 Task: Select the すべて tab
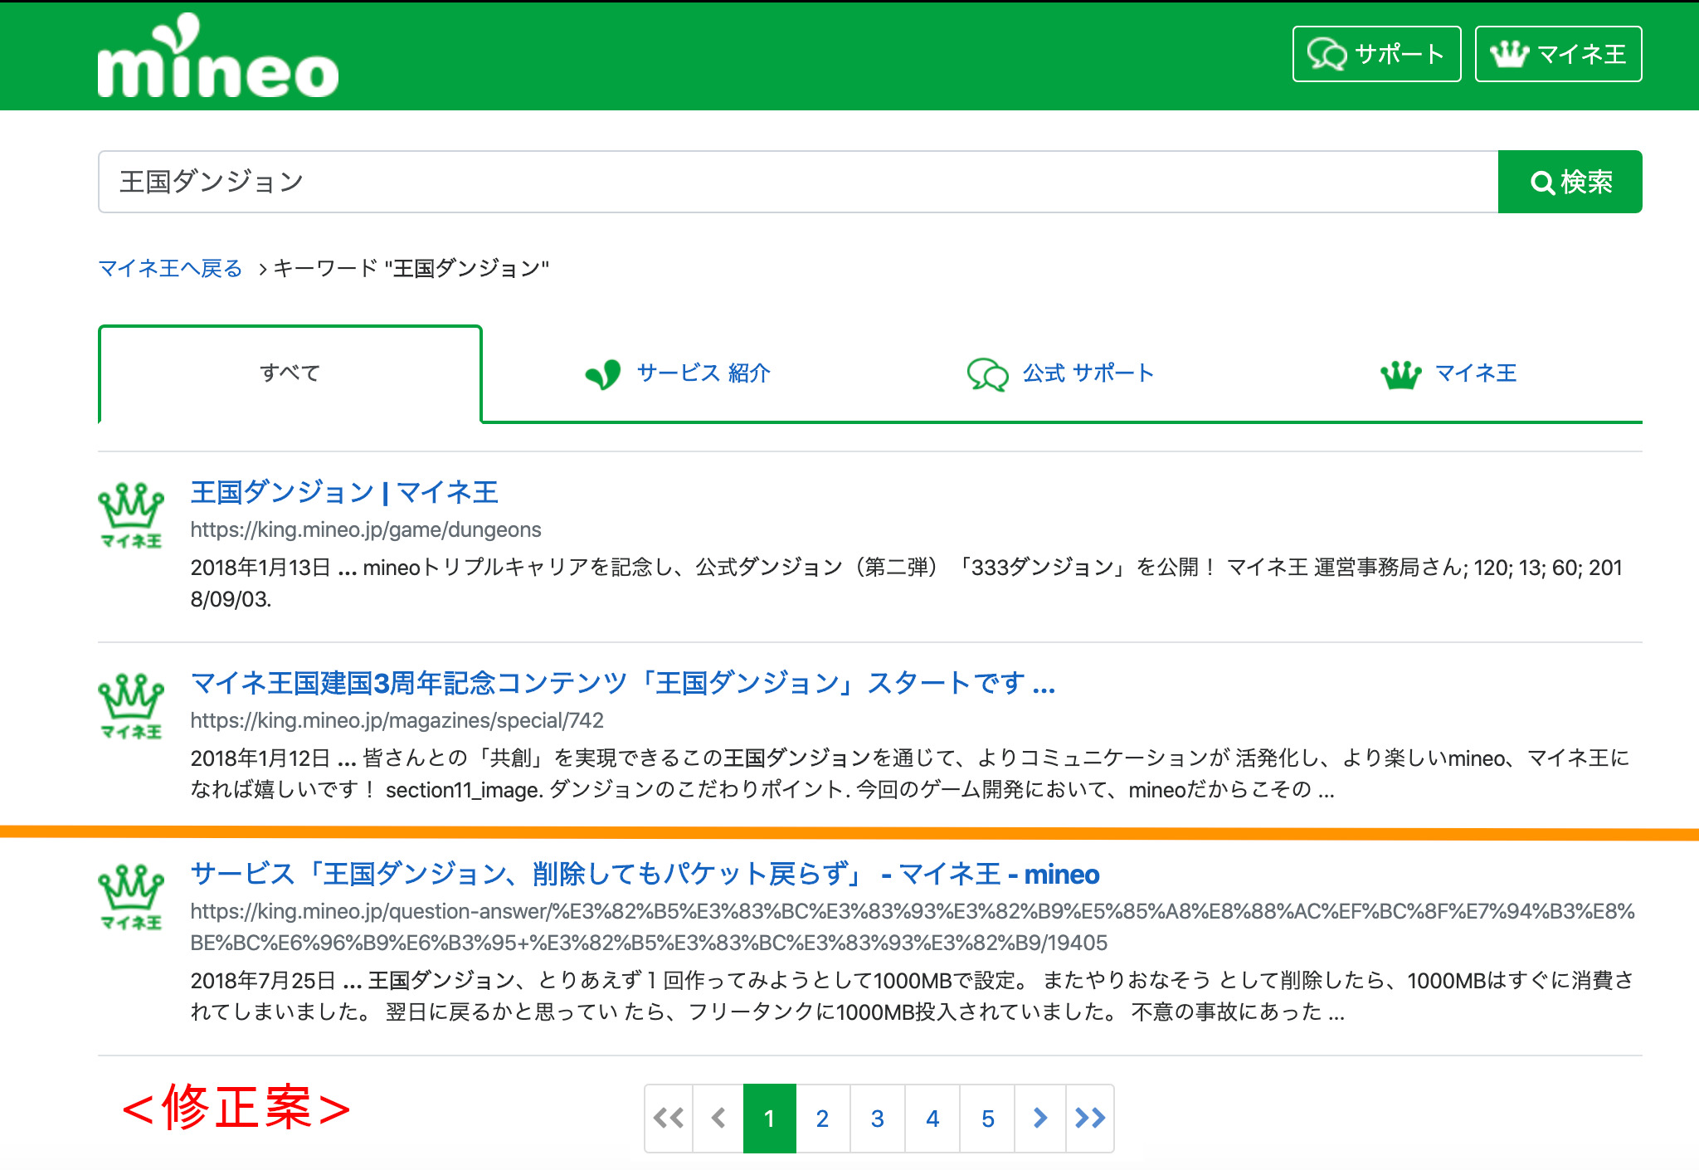click(290, 373)
